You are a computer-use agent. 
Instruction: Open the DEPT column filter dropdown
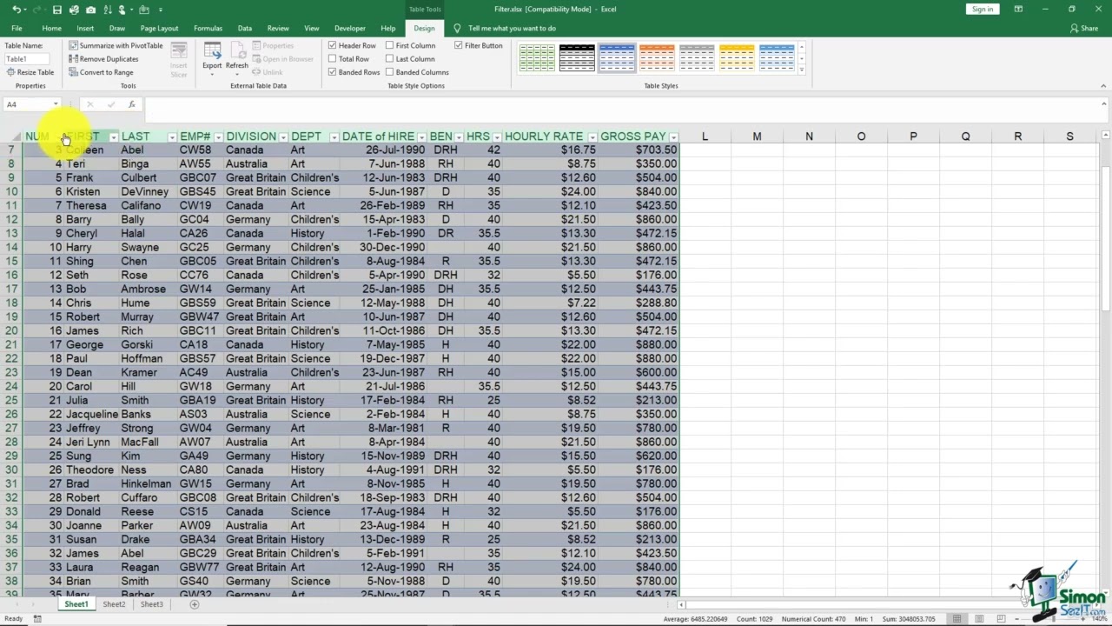[334, 137]
